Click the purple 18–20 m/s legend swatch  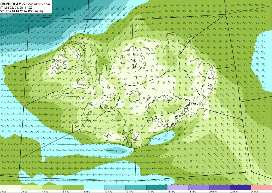click(x=199, y=188)
